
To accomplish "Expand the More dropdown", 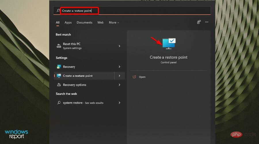I will [114, 22].
